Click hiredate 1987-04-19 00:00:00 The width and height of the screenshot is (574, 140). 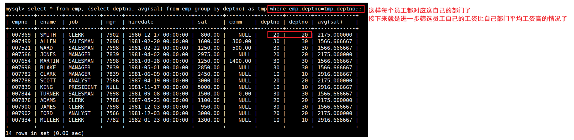pos(158,81)
